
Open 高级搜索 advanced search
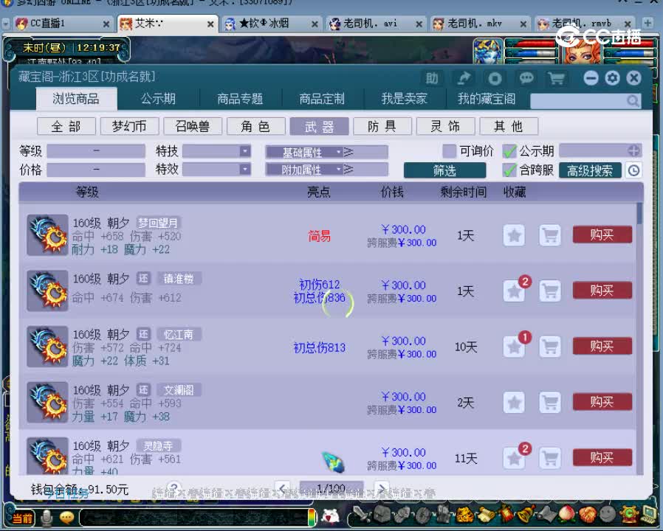pyautogui.click(x=590, y=170)
